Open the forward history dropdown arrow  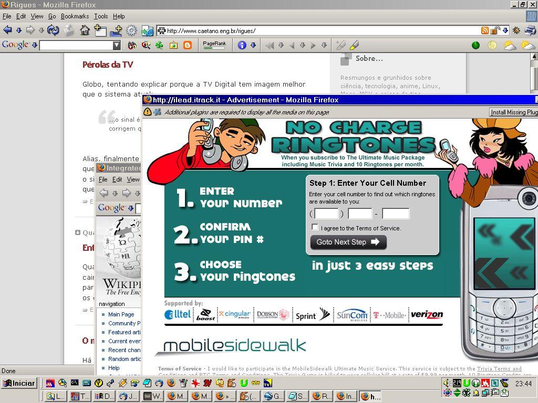[42, 30]
